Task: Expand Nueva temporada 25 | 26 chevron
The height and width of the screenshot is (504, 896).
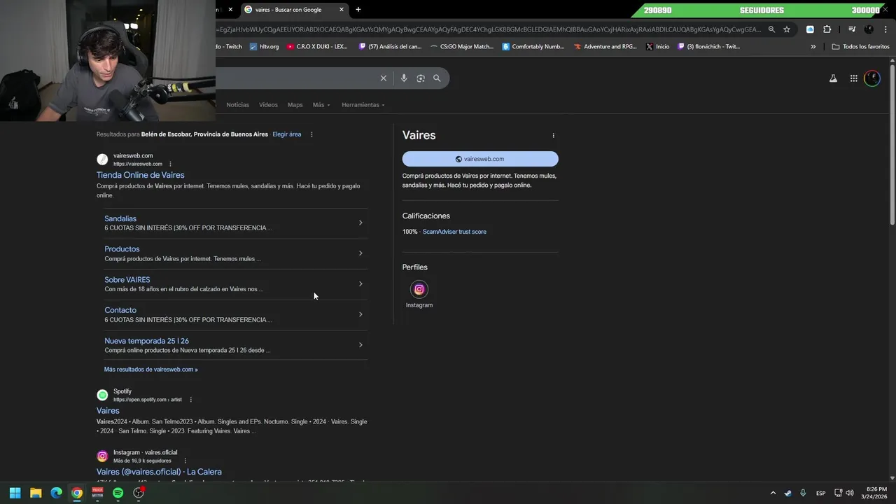Action: [x=360, y=344]
